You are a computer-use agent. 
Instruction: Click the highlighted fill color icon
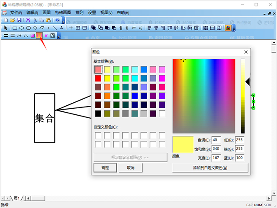tap(39, 36)
